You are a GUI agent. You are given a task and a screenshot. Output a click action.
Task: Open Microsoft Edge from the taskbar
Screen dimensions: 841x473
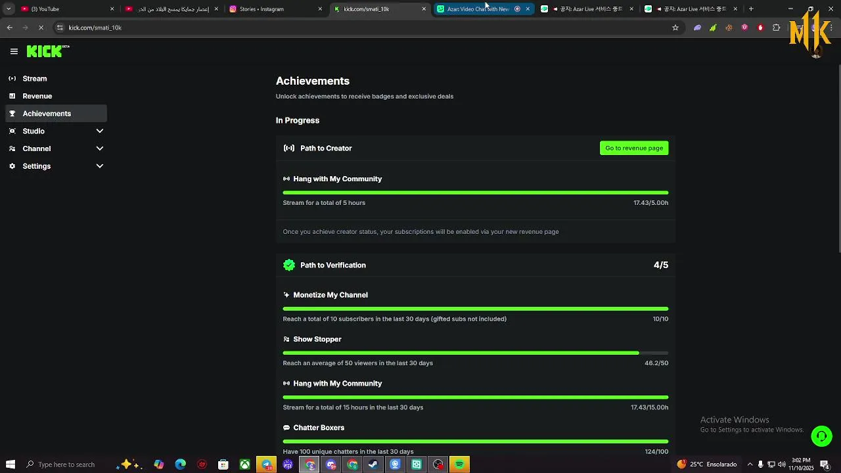click(180, 464)
